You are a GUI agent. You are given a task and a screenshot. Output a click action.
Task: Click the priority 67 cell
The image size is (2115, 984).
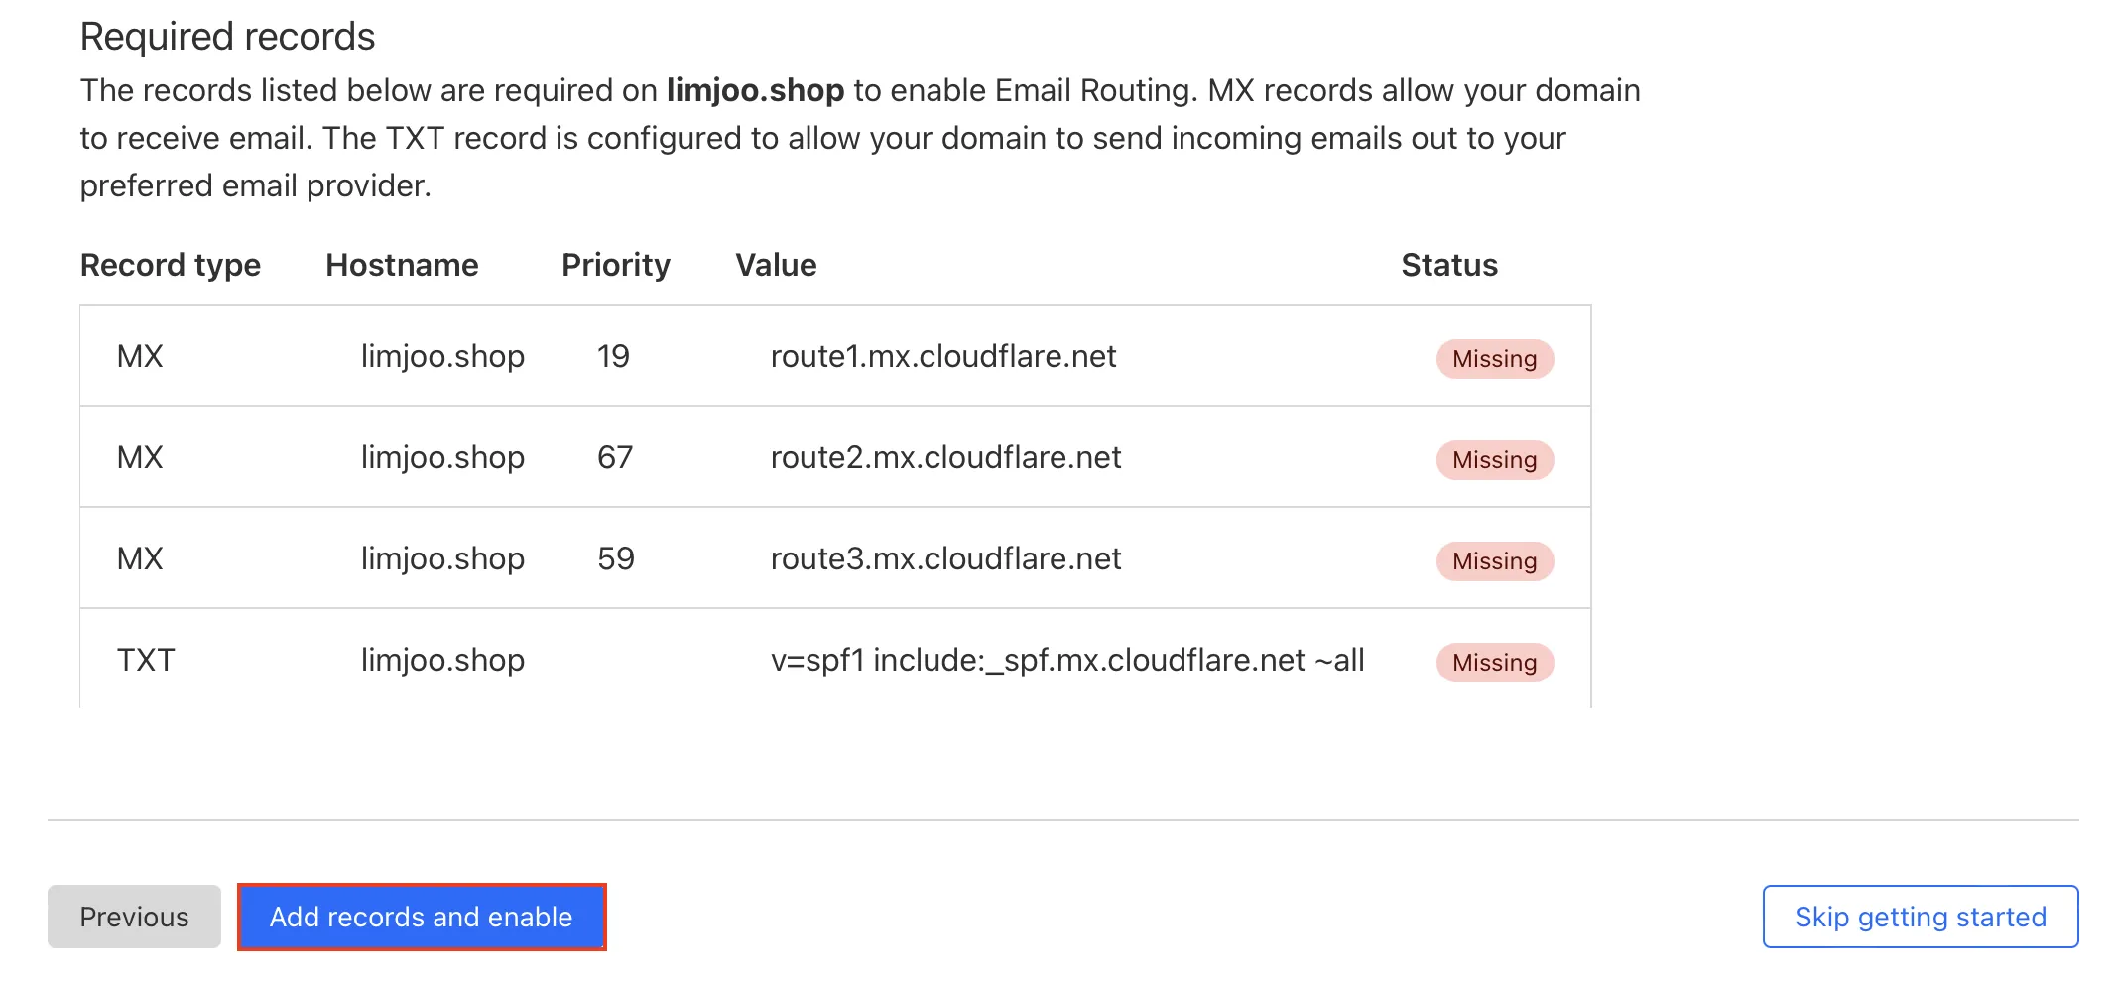615,457
